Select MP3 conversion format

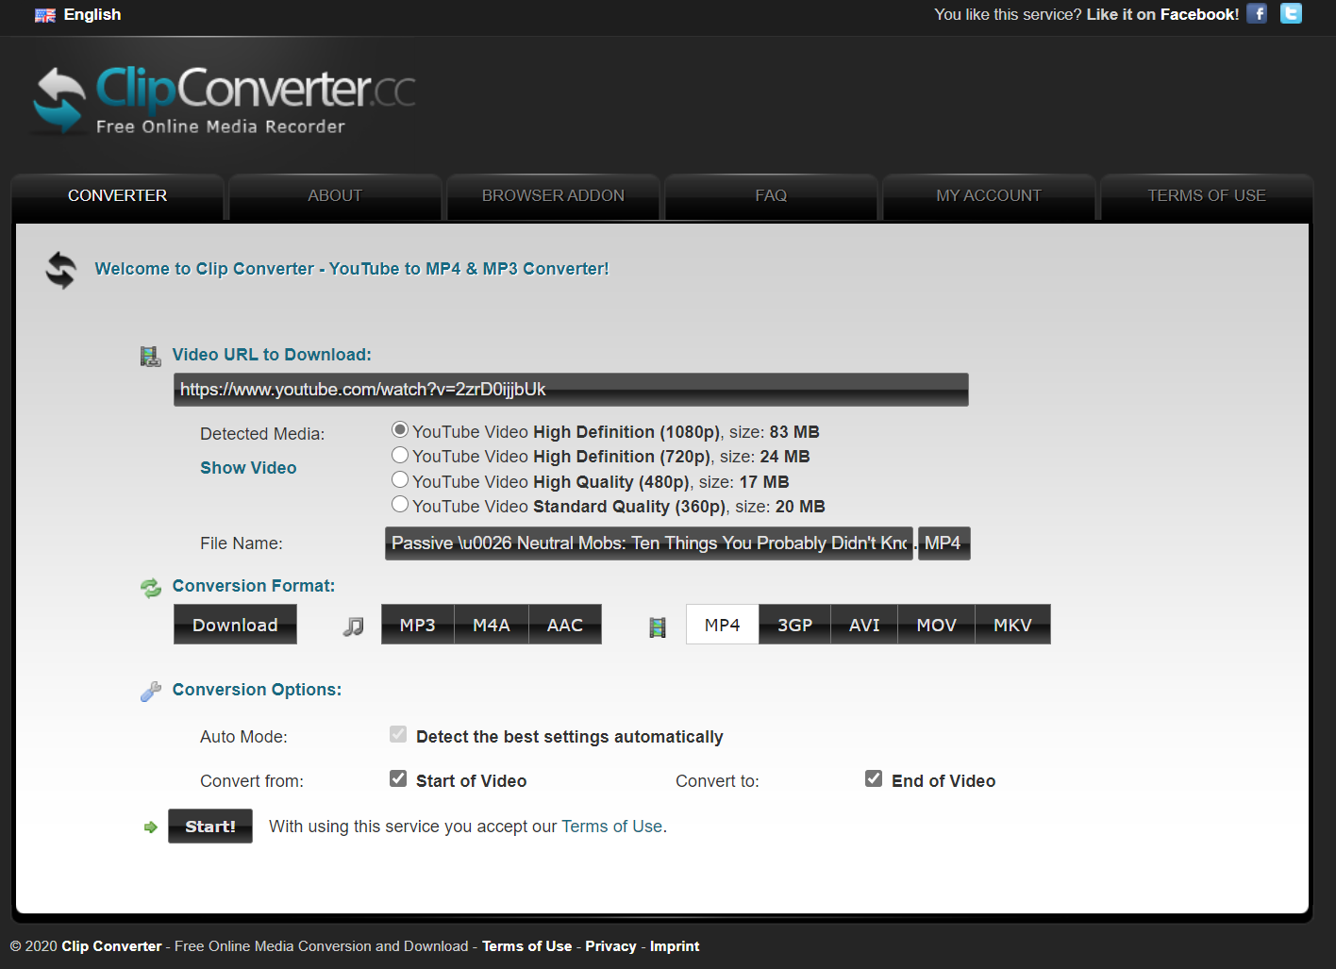point(417,625)
